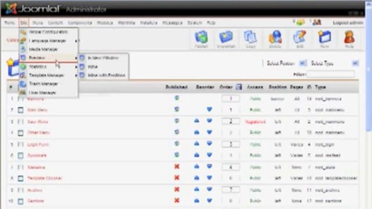Choose Preview In New Window

click(x=103, y=58)
